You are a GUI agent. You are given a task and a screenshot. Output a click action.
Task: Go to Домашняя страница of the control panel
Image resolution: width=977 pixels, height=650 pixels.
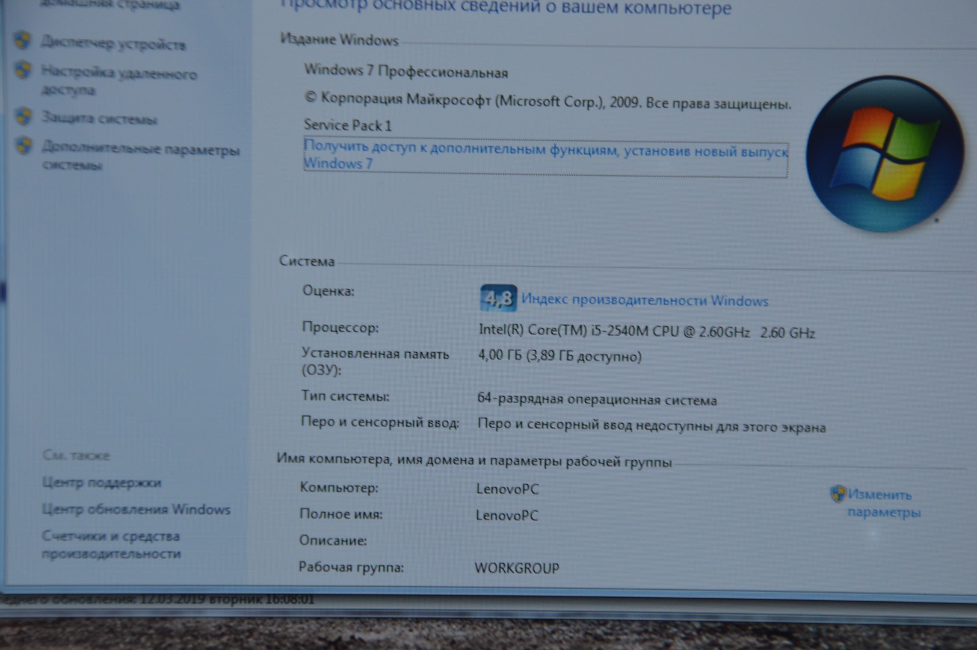pos(109,5)
